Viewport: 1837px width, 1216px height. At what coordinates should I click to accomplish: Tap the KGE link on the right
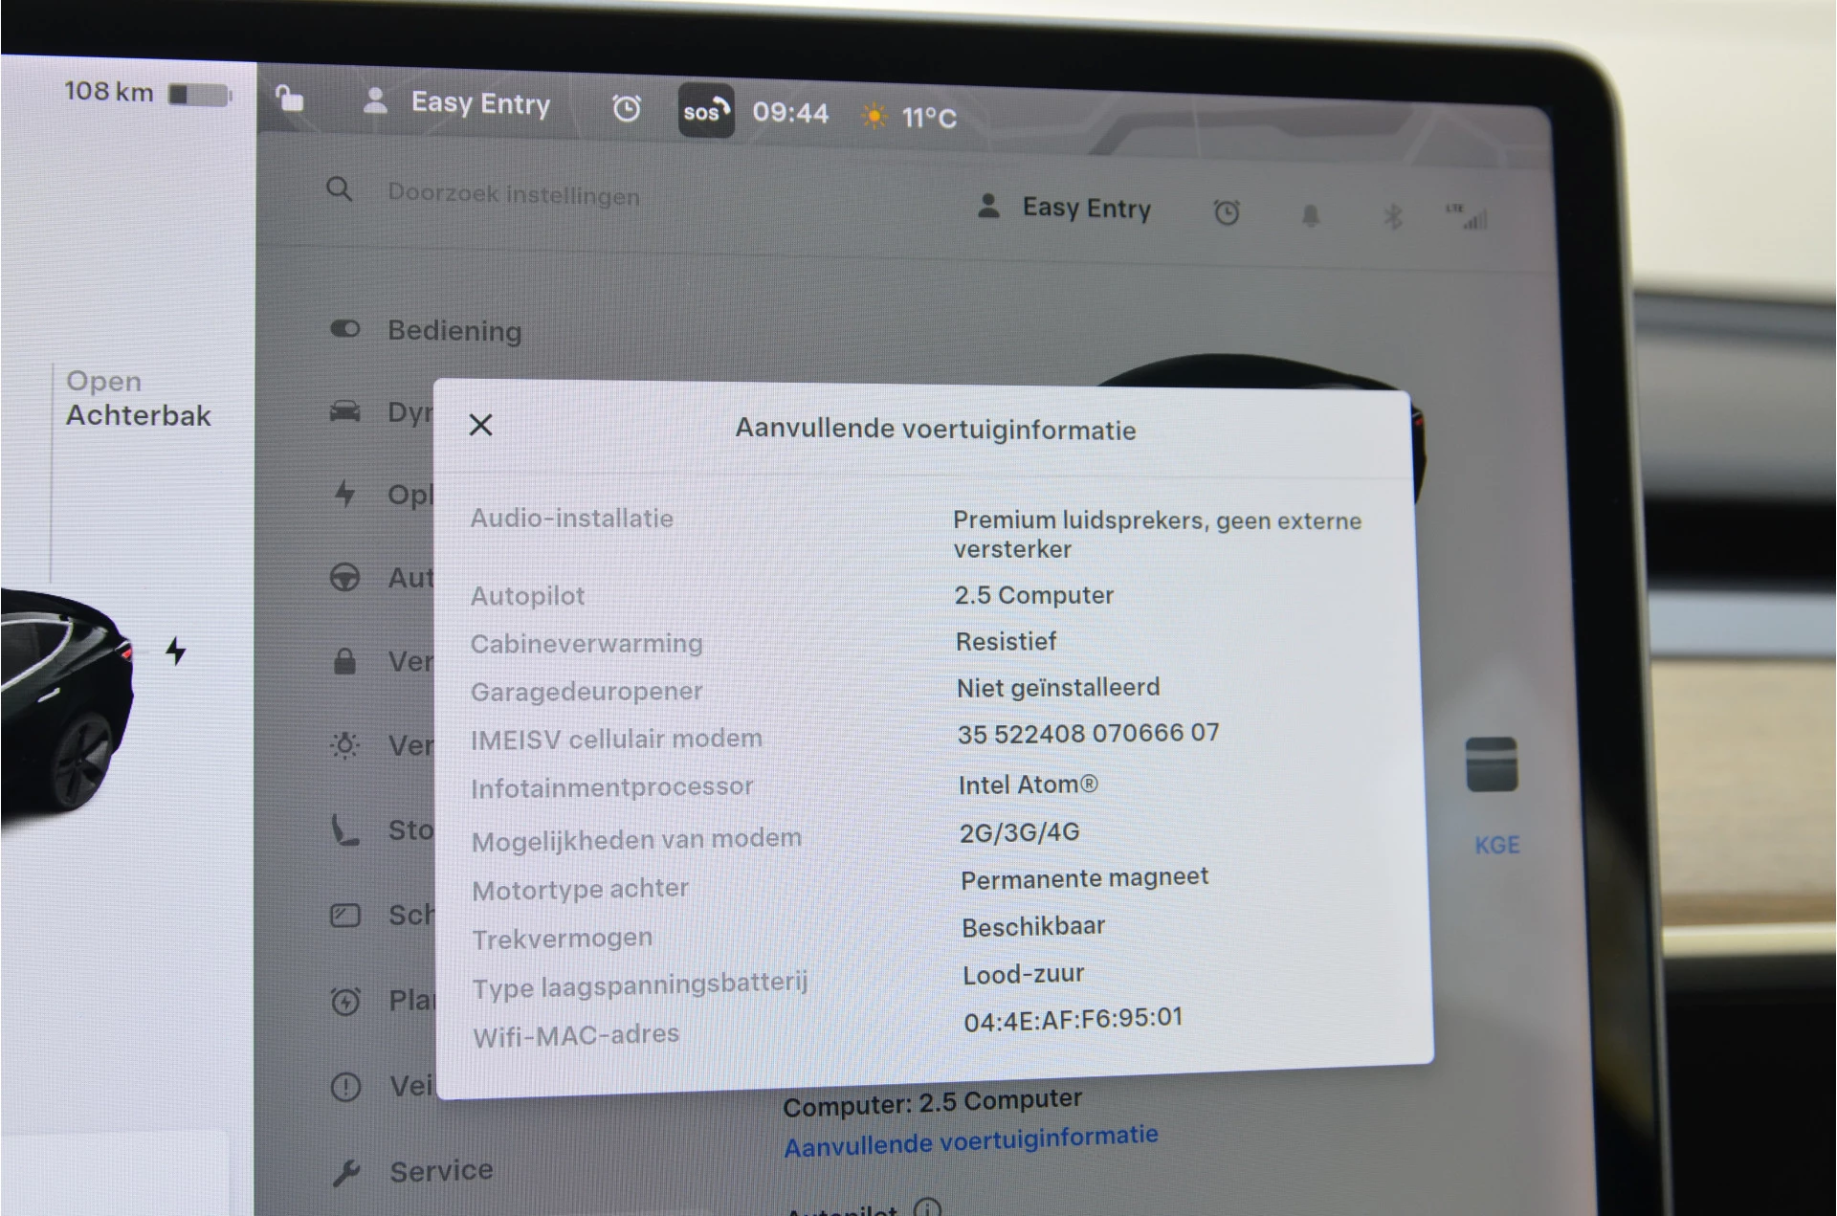coord(1495,845)
